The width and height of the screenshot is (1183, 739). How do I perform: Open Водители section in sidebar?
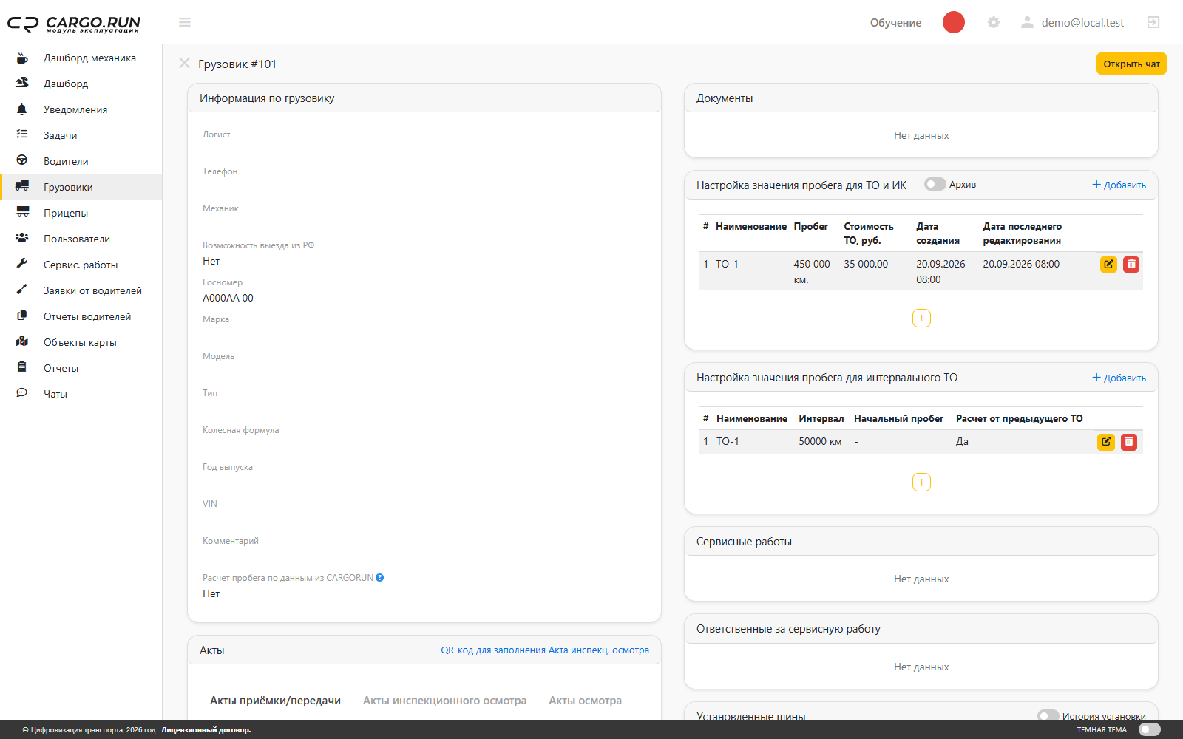tap(81, 161)
